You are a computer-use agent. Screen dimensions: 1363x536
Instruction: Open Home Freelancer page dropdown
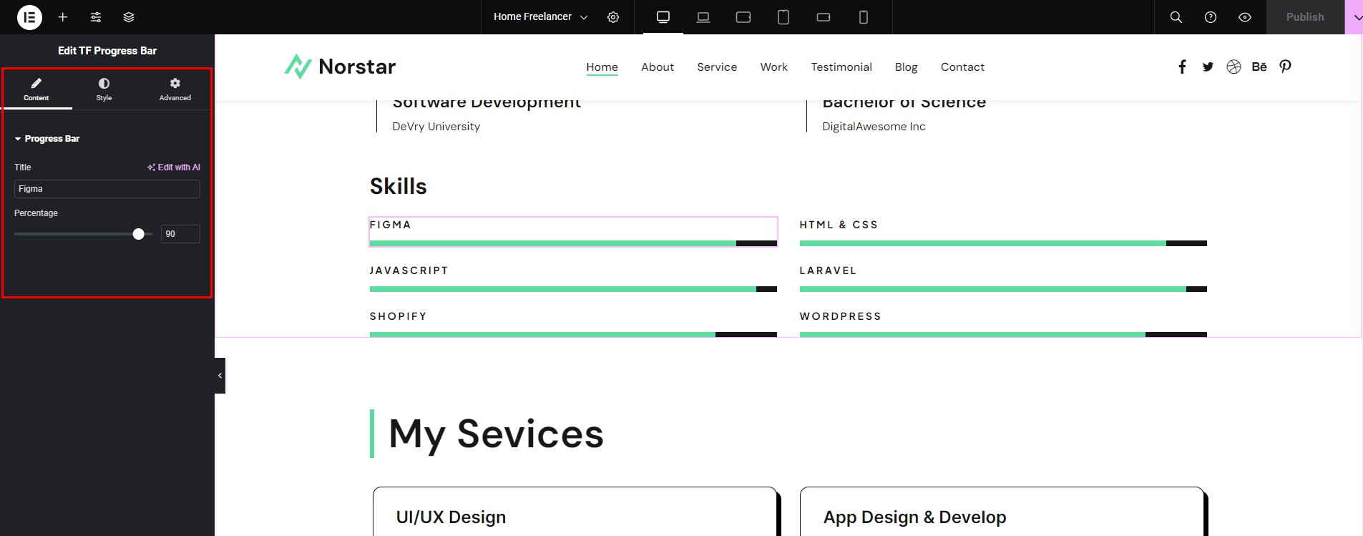(x=540, y=17)
